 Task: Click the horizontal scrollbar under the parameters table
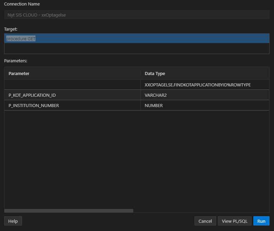tap(69, 211)
